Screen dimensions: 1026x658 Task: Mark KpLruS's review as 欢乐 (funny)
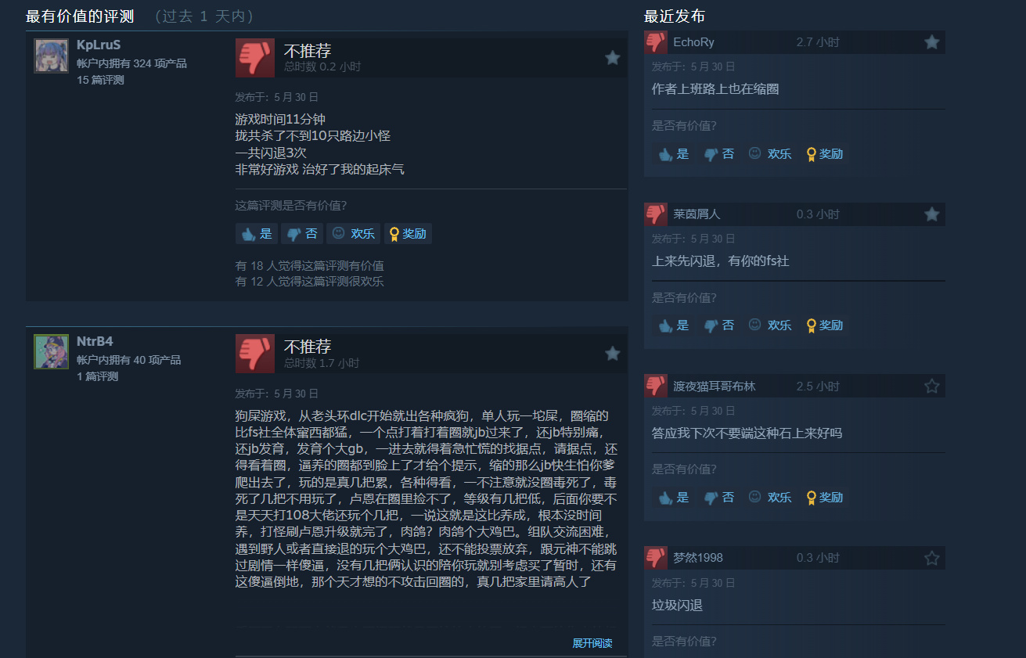[x=353, y=233]
